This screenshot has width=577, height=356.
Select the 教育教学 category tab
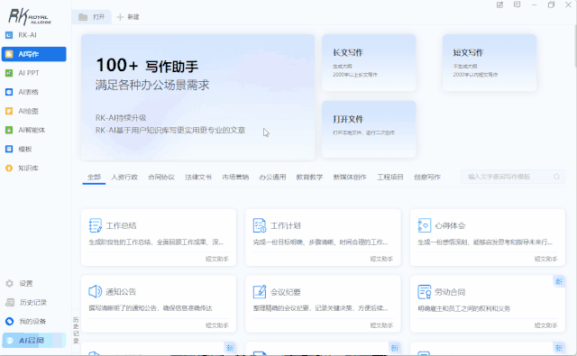click(x=309, y=177)
